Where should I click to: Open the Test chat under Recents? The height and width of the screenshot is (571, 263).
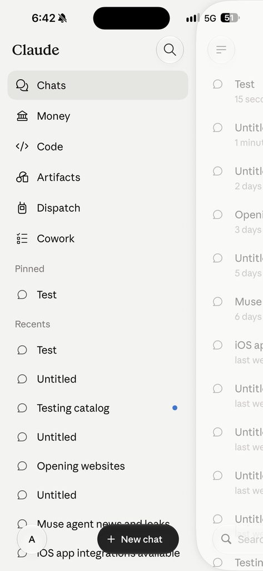[98, 350]
